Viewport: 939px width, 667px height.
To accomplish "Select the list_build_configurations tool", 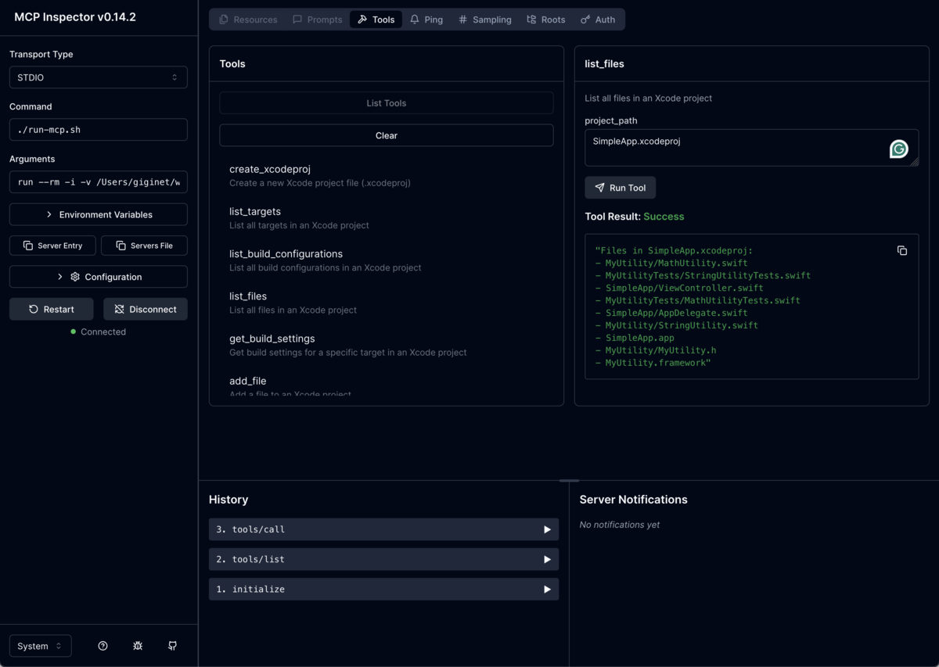I will [x=387, y=260].
